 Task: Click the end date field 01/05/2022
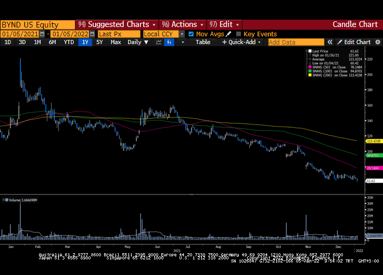click(70, 34)
